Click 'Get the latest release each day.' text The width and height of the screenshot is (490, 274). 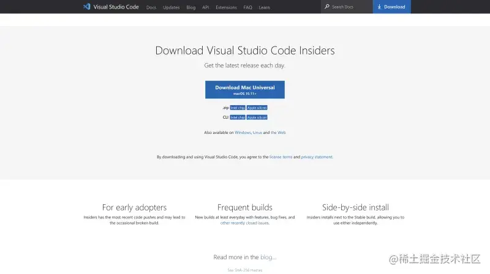244,65
